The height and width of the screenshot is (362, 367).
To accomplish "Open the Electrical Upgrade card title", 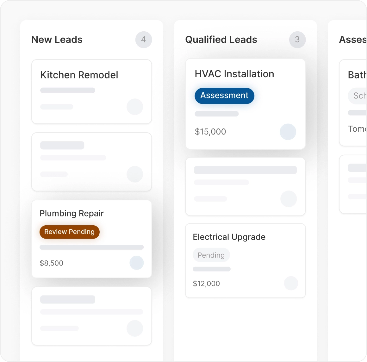I will click(x=229, y=237).
